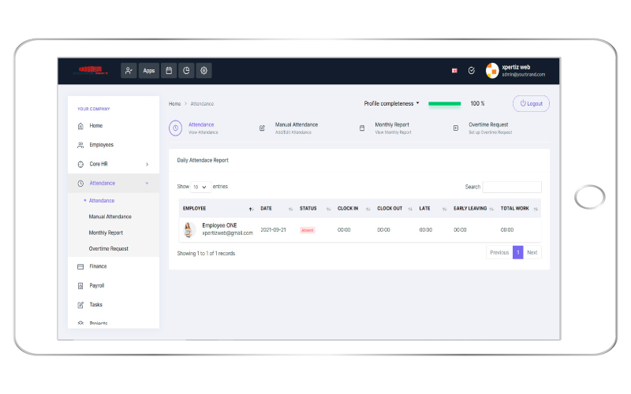Open the calendar icon in top bar

[168, 71]
